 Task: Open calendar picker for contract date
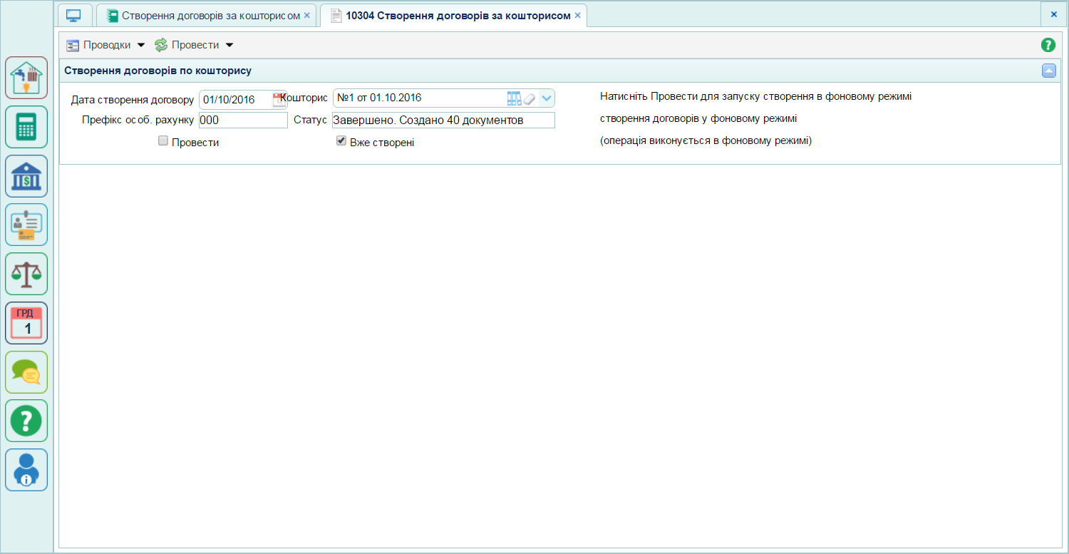279,99
